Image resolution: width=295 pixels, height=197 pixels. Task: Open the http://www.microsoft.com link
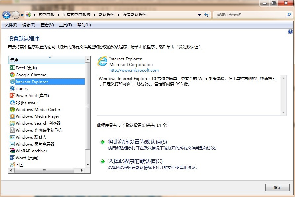[134, 70]
